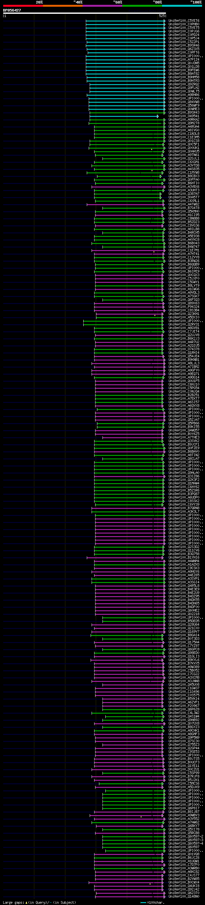Viewport: 205px width, 905px height.
Task: Select the UniRef100_Q01CS8 label
Action: coord(184,141)
